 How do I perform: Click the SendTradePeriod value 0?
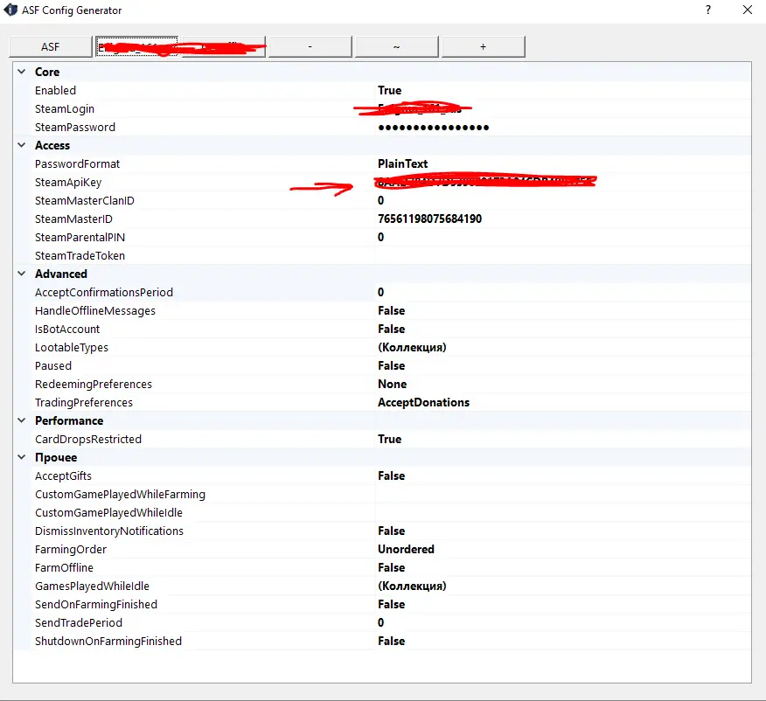[x=380, y=622]
